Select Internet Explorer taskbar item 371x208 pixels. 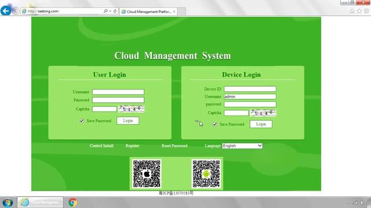point(40,202)
